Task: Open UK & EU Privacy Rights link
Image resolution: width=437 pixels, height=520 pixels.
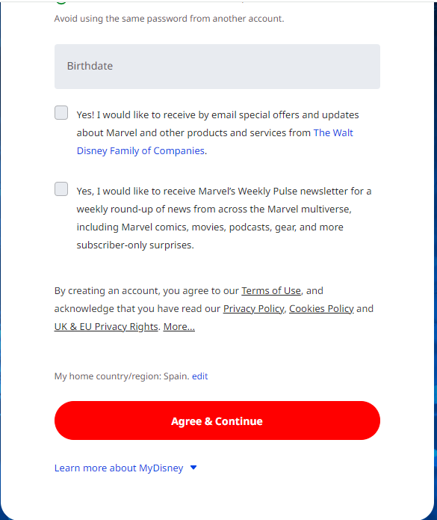Action: pyautogui.click(x=106, y=327)
